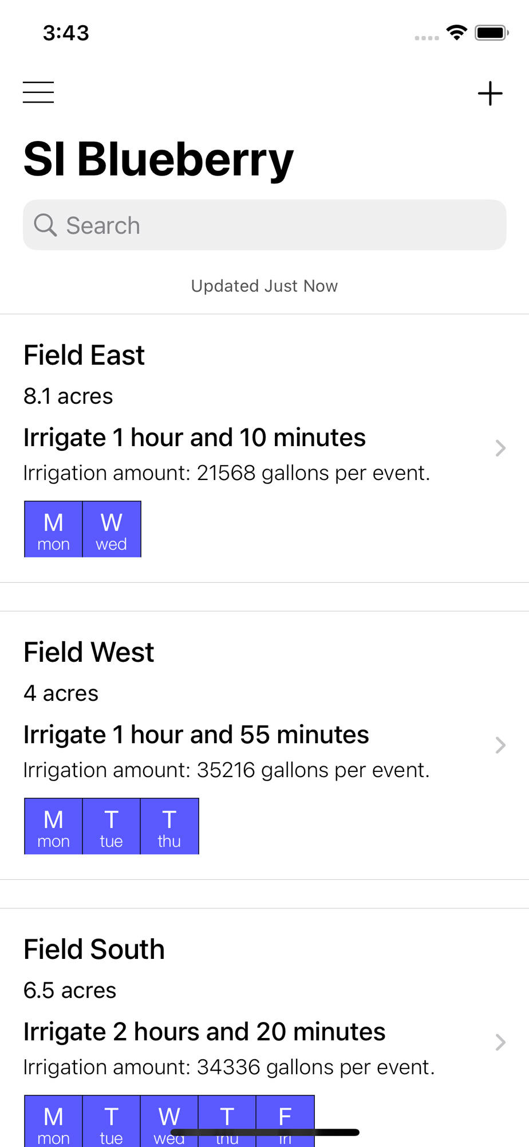Toggle Field West's Thursday day tile
This screenshot has width=529, height=1147.
pyautogui.click(x=169, y=826)
